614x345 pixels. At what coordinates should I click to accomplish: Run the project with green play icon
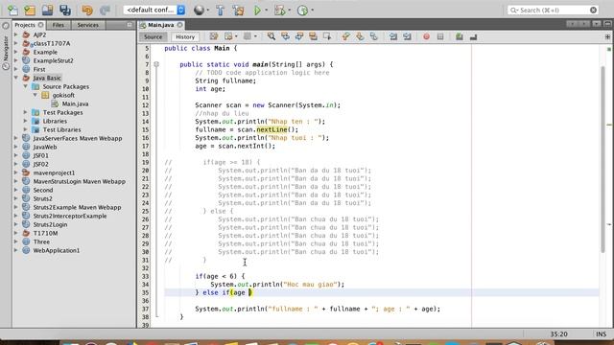[257, 11]
